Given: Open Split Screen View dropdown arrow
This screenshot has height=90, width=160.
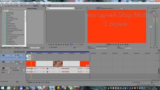Looking at the screenshot, I should [100, 8].
